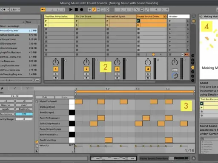Click the Duplicate button in clip view
Viewport: 218px width, 163px height.
pyautogui.click(x=24, y=109)
